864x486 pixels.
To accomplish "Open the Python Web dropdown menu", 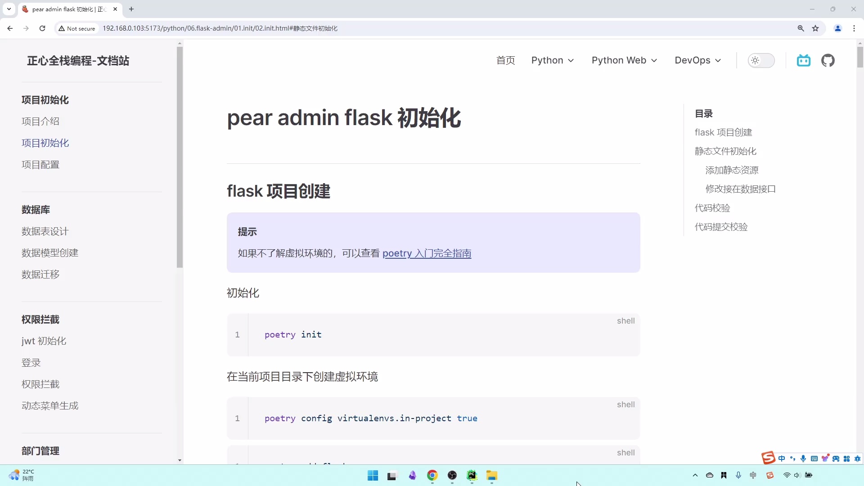I will point(624,60).
